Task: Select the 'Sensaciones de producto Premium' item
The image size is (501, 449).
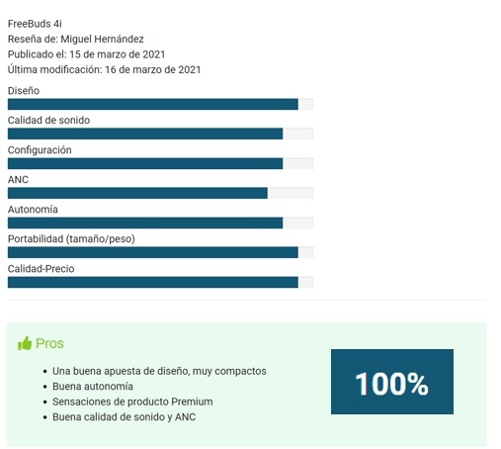Action: [x=132, y=402]
